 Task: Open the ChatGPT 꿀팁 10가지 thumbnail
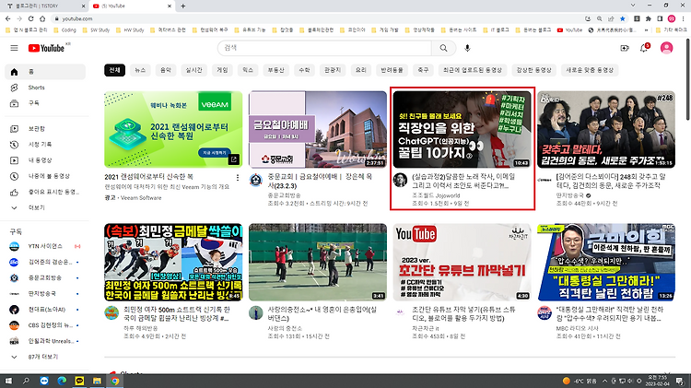pyautogui.click(x=462, y=130)
